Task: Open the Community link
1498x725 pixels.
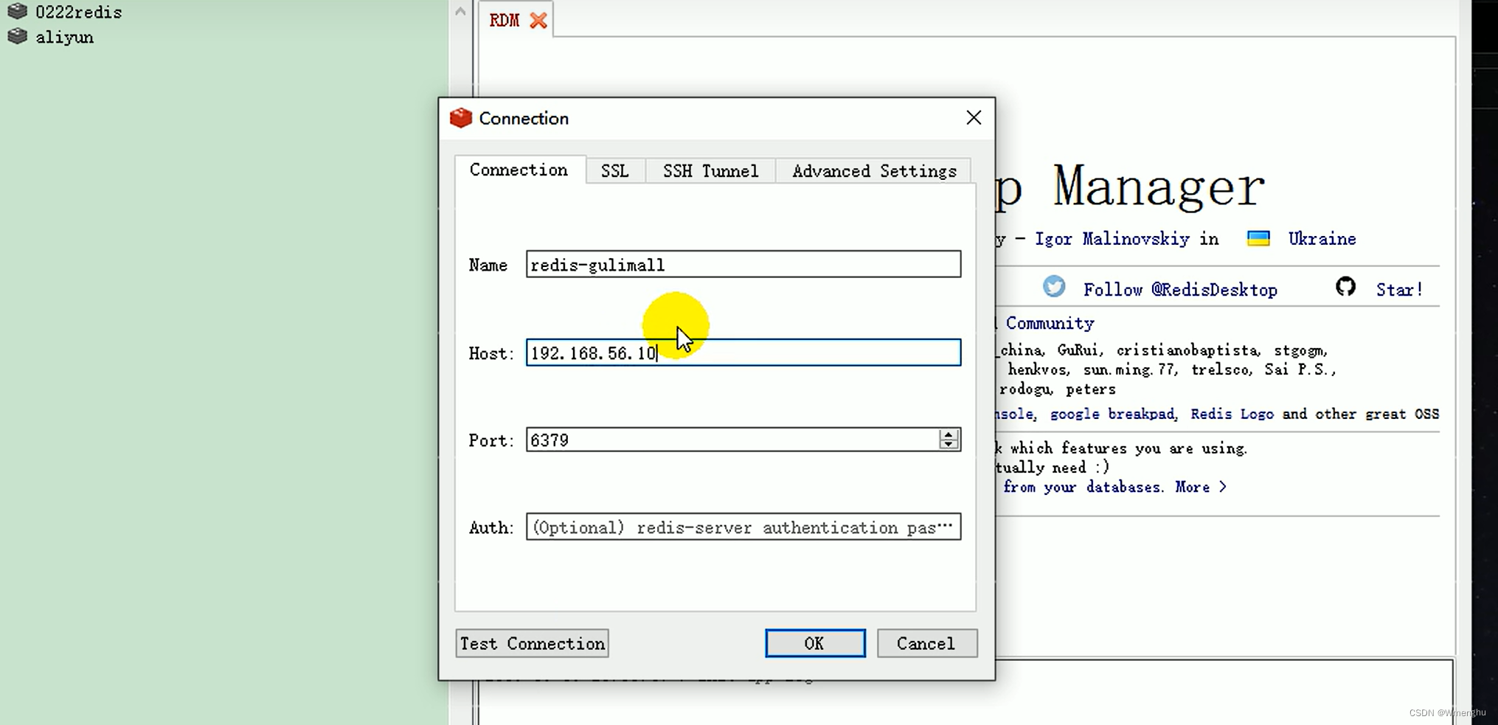Action: coord(1050,323)
